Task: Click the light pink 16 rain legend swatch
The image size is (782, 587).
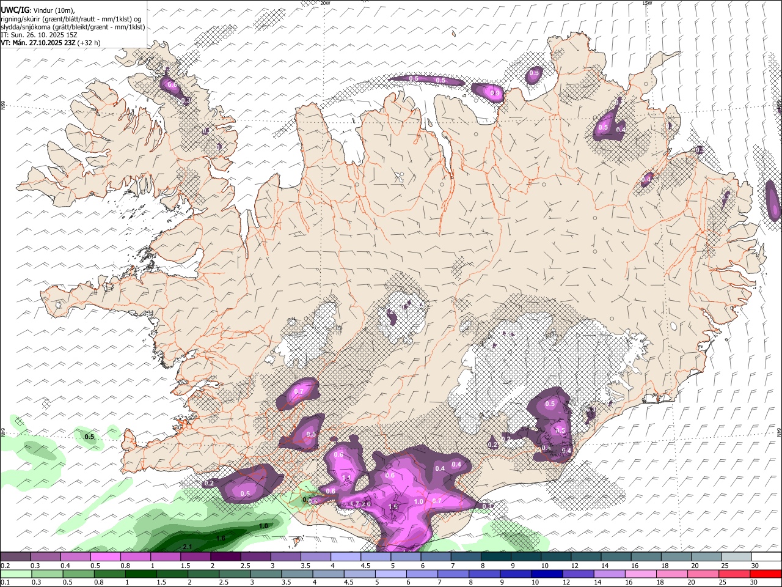Action: pos(640,574)
